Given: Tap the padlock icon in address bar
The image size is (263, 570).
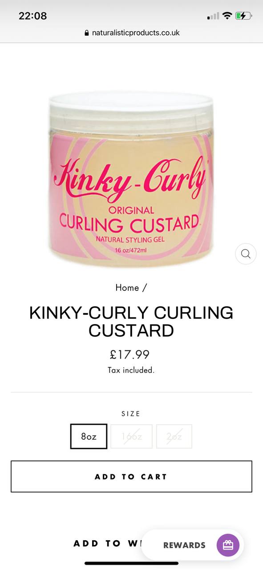Looking at the screenshot, I should 86,33.
